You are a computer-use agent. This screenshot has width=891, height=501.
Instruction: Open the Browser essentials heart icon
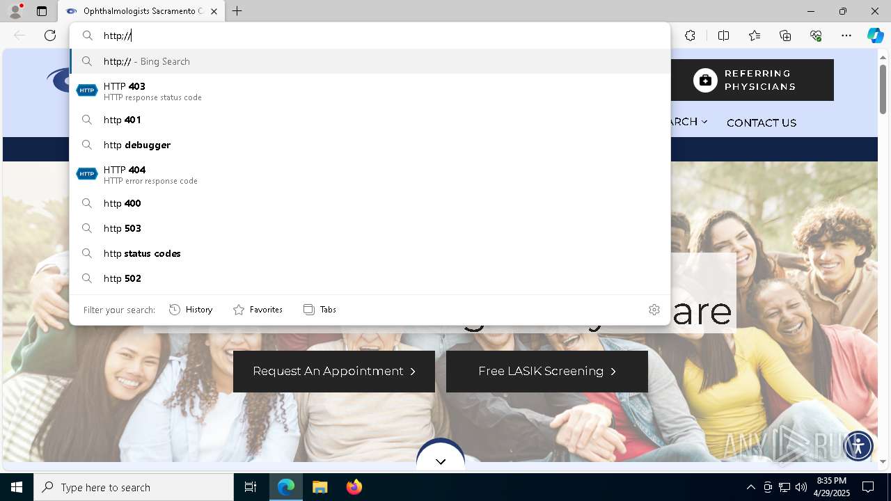816,35
